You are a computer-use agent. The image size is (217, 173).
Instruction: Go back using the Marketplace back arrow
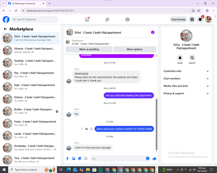(x=5, y=29)
